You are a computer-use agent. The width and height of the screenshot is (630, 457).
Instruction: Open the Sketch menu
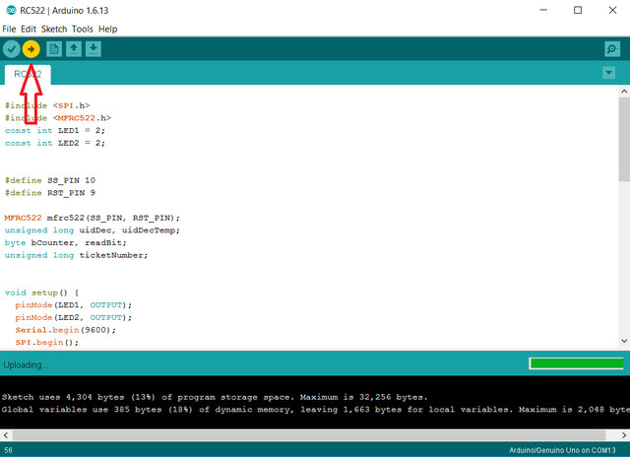(x=54, y=30)
